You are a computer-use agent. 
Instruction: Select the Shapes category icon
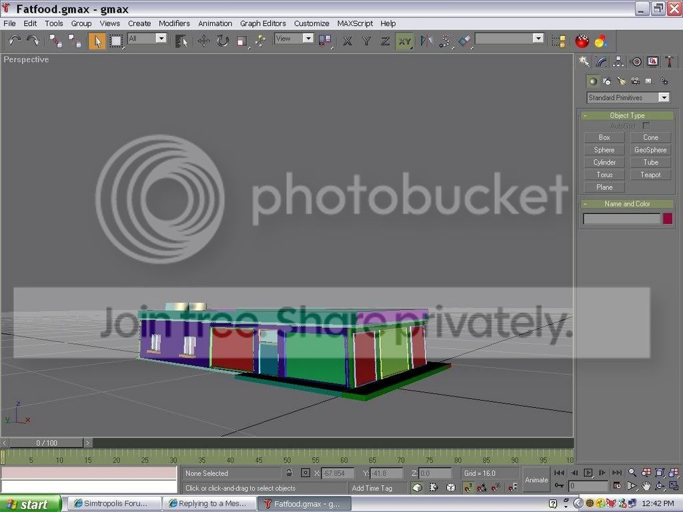(607, 81)
